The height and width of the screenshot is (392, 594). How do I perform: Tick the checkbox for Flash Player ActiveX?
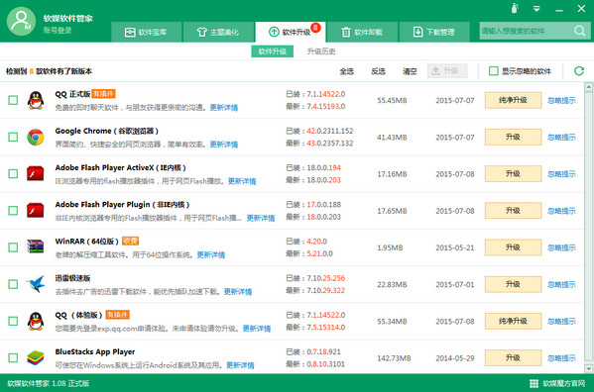(x=13, y=173)
